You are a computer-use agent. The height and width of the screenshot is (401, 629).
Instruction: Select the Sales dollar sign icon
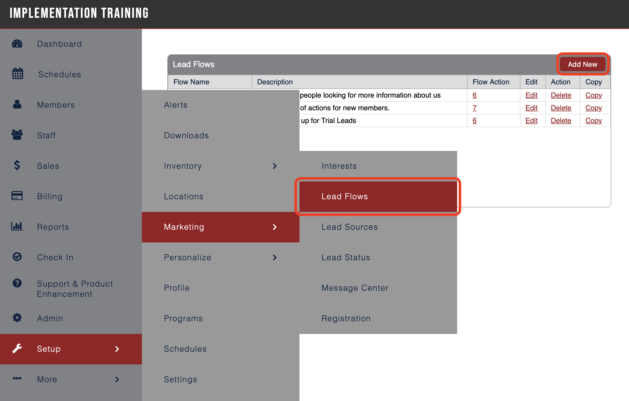click(x=17, y=165)
